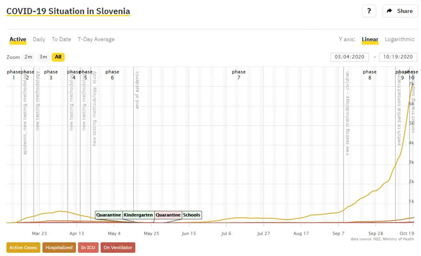
Task: Click the Share button
Action: pyautogui.click(x=400, y=11)
